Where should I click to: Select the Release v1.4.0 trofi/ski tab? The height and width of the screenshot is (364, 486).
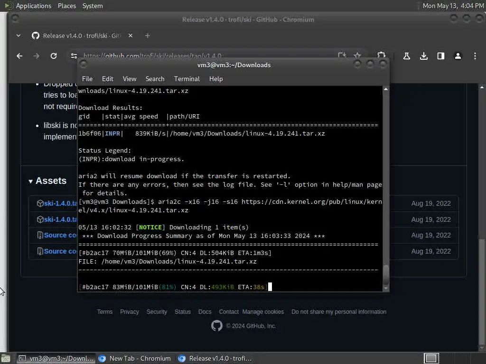point(83,36)
